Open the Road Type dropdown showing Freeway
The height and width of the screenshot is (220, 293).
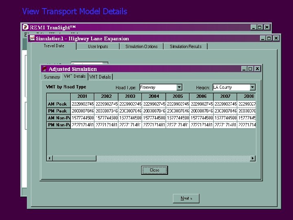click(x=179, y=87)
